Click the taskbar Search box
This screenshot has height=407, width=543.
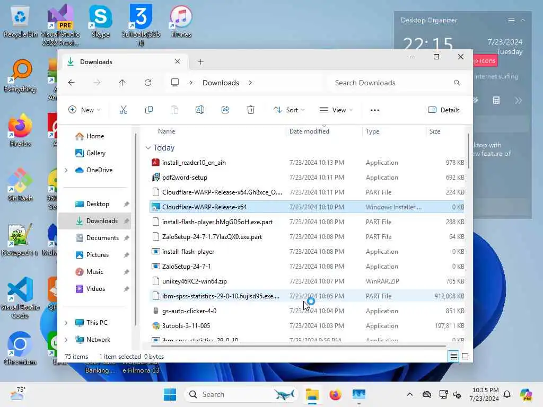tap(242, 394)
